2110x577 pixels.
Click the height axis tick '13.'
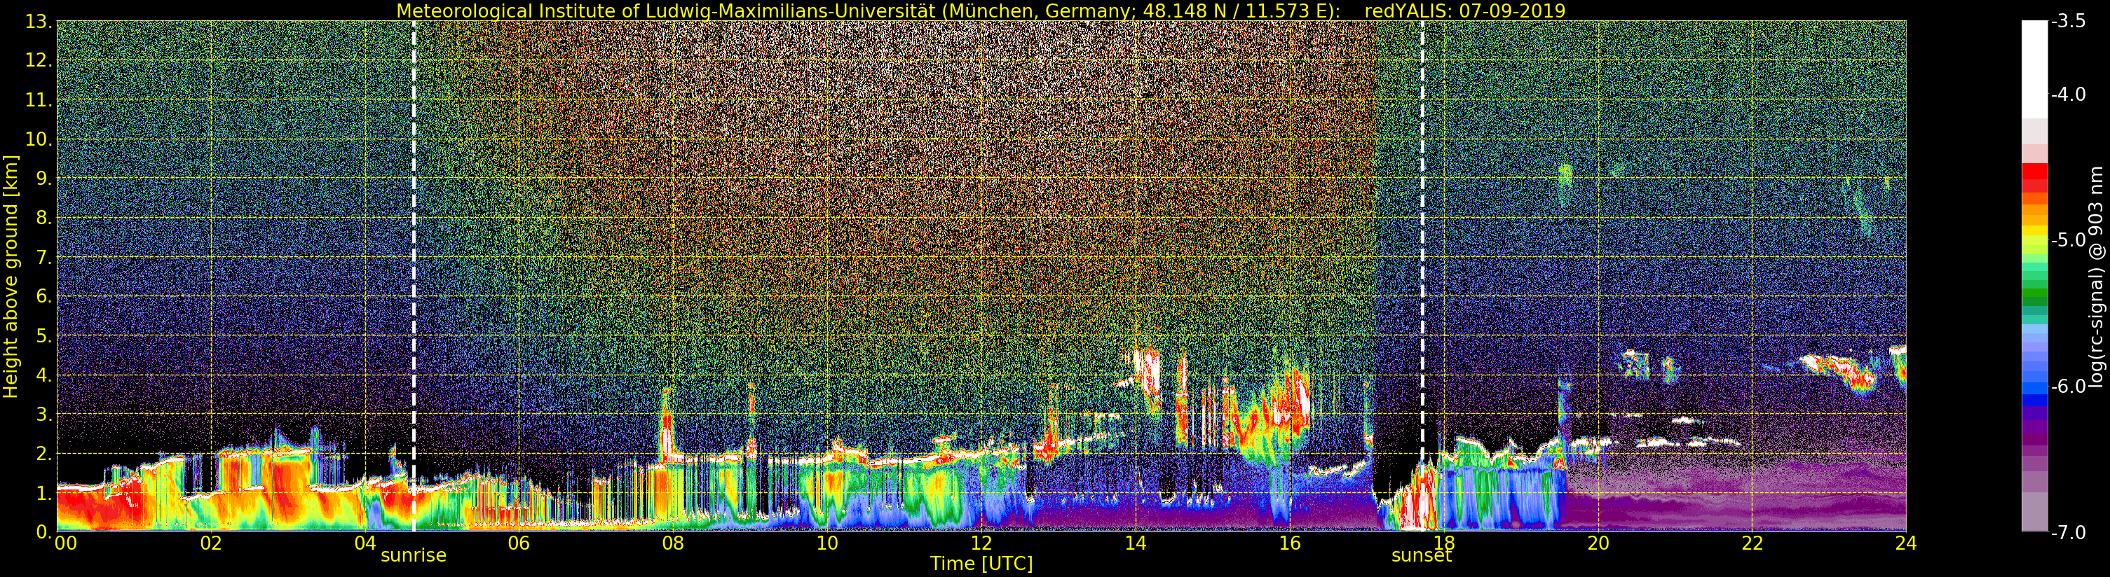[x=39, y=21]
